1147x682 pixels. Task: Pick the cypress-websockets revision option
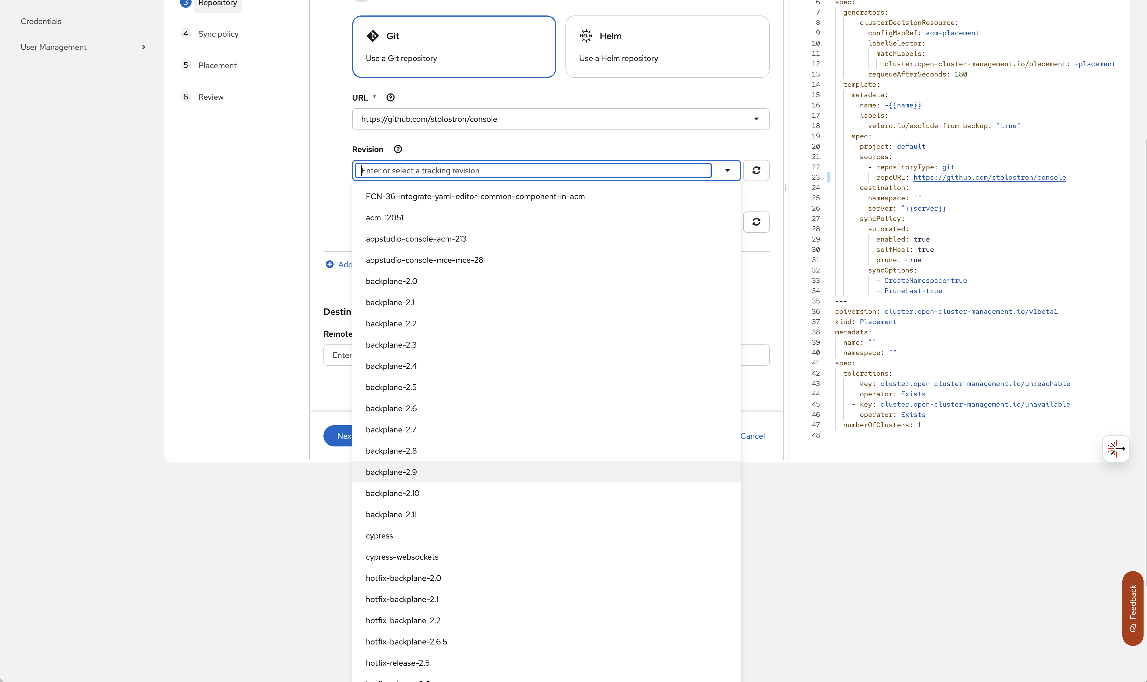click(x=402, y=556)
